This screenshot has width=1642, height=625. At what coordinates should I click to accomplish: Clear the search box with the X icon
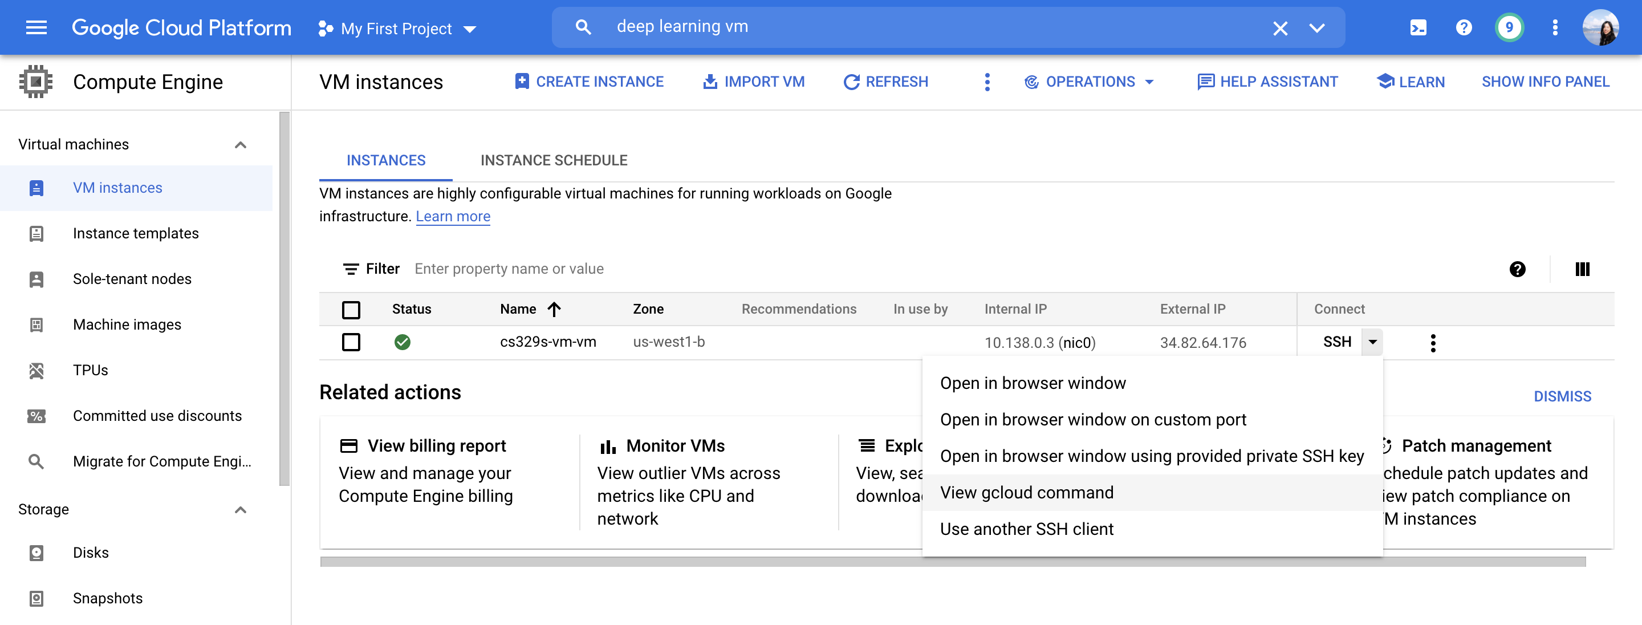(x=1280, y=28)
